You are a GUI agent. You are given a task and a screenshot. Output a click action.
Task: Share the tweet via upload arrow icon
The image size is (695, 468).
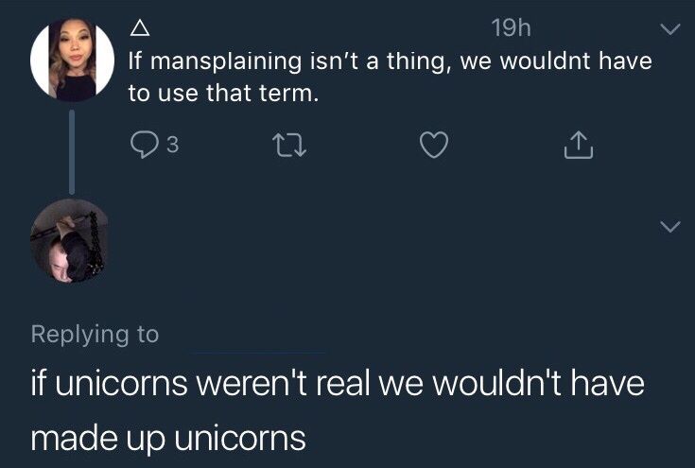click(579, 145)
